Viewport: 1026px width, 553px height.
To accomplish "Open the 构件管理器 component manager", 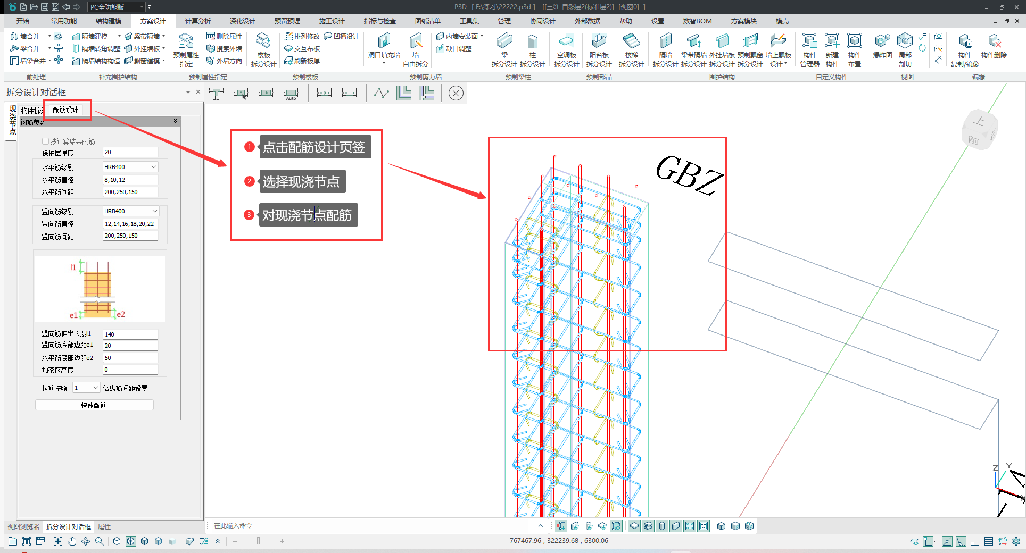I will click(x=809, y=42).
